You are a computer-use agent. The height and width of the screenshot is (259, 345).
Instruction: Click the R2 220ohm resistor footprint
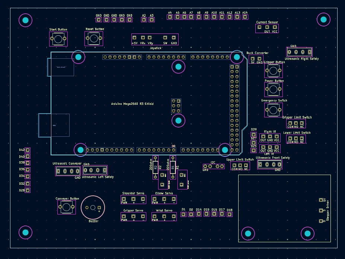(x=156, y=167)
